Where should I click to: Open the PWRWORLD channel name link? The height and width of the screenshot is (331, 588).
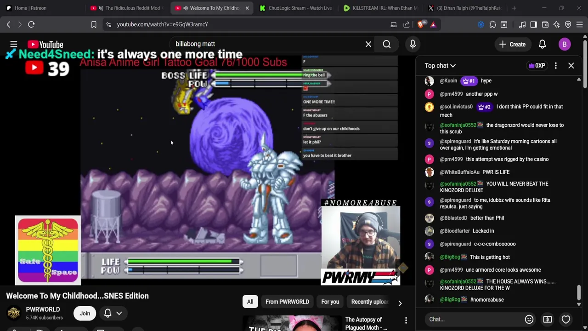click(x=43, y=309)
